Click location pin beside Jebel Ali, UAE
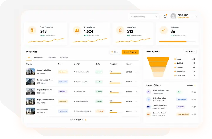 point(75,91)
